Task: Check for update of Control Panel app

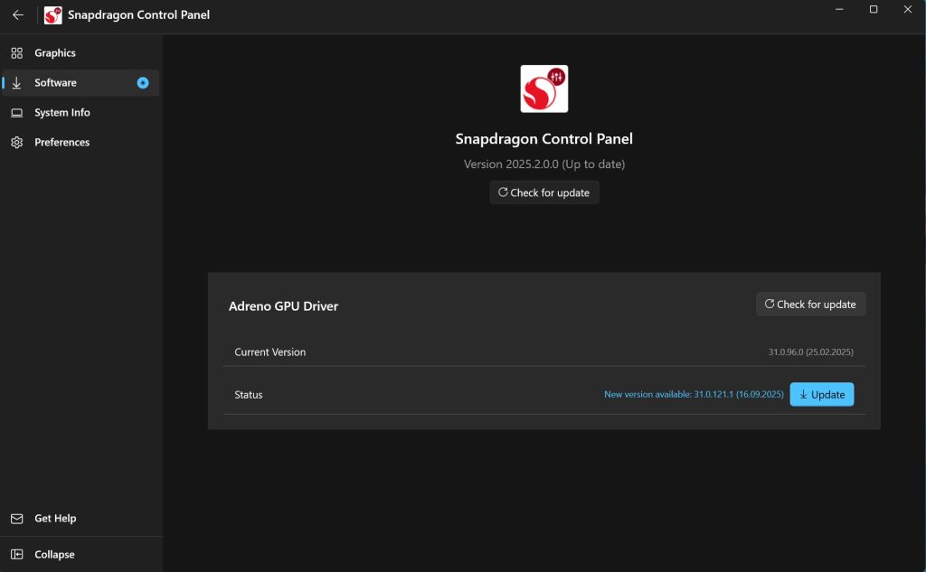Action: (544, 192)
